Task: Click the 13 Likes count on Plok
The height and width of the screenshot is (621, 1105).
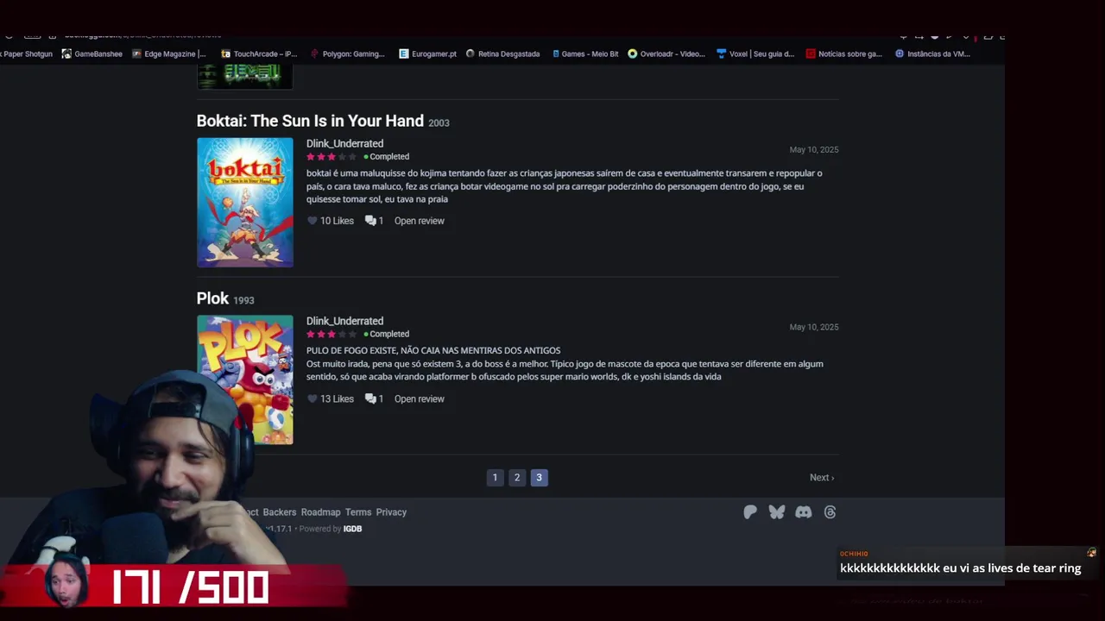Action: (x=337, y=398)
